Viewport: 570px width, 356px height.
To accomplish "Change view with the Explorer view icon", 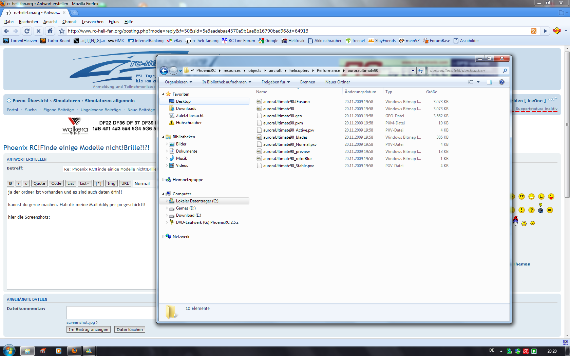I will [471, 82].
